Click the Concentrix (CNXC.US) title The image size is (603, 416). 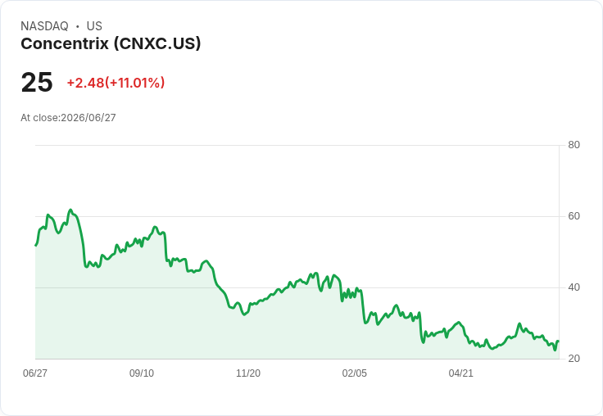[x=111, y=44]
